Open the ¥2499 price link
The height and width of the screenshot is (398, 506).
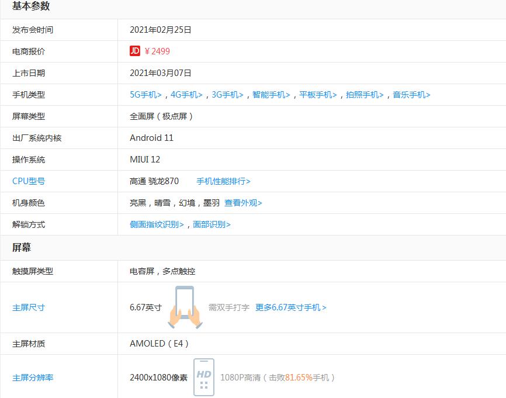pyautogui.click(x=157, y=51)
